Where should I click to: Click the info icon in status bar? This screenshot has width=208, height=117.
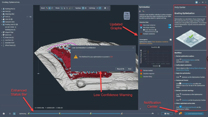(4, 114)
